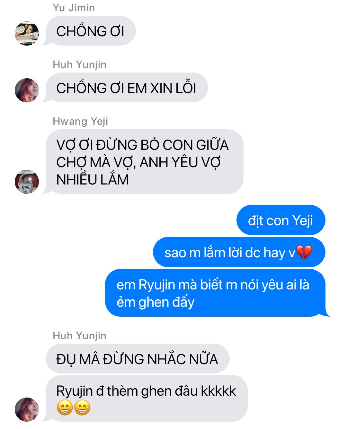Select the 'CHỒNG ƠI' message bubble
347x429 pixels.
[90, 31]
